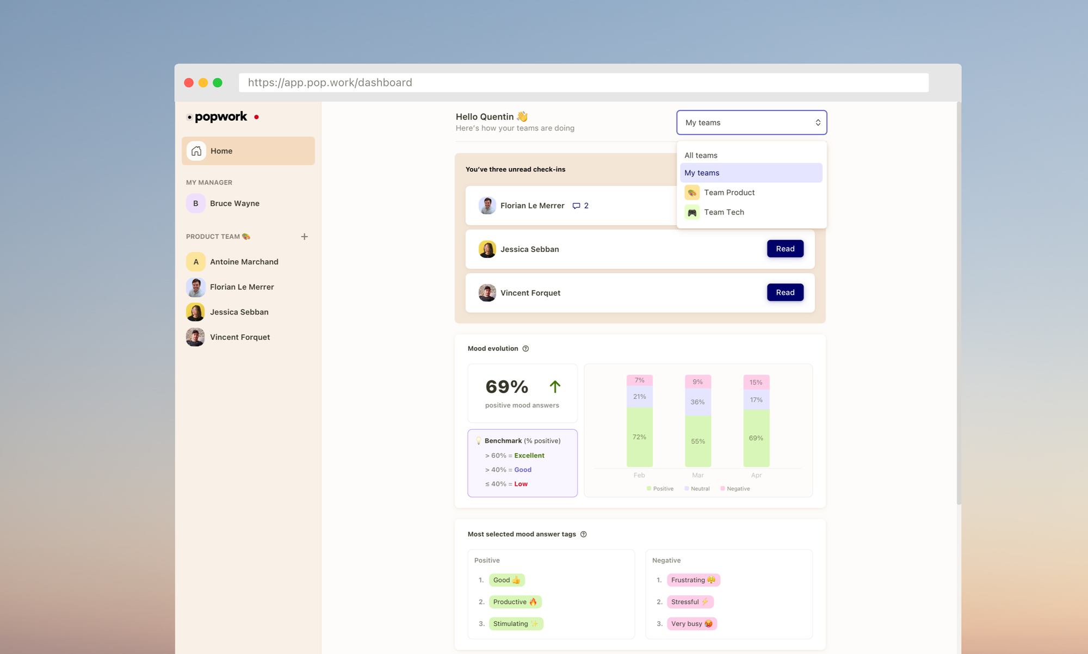
Task: Choose the highlighted My teams option
Action: pyautogui.click(x=751, y=173)
